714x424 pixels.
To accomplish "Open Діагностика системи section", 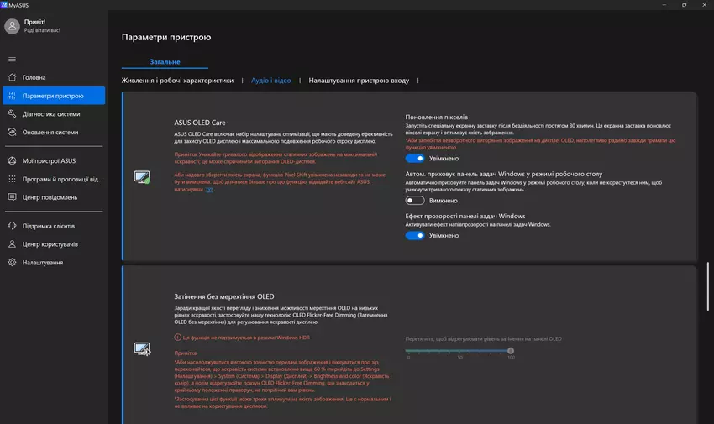I will (x=51, y=113).
